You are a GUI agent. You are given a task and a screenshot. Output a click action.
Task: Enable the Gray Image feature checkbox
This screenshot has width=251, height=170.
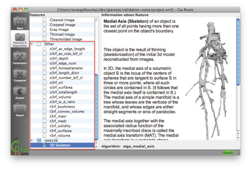[44, 30]
